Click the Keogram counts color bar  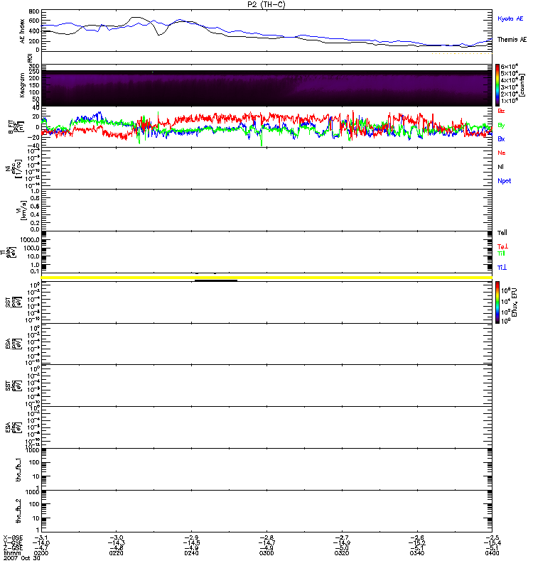[498, 85]
